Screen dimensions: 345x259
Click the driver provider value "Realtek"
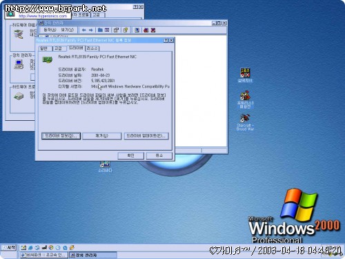(x=97, y=69)
